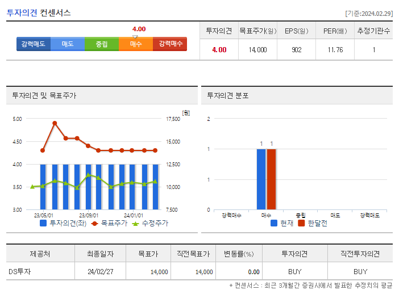This screenshot has width=399, height=294.
Task: Click the 902 EPS value
Action: click(x=297, y=50)
